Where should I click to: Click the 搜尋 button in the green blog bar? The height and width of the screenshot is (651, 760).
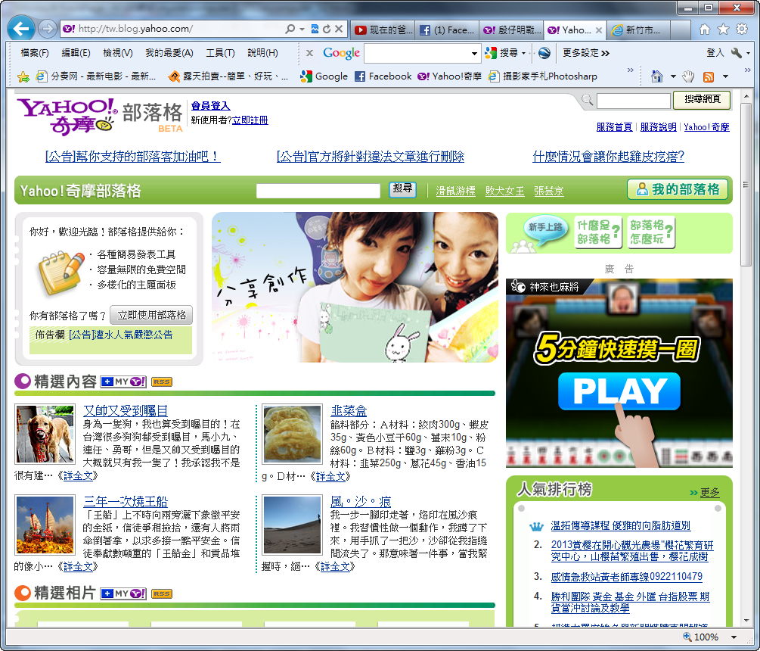402,190
